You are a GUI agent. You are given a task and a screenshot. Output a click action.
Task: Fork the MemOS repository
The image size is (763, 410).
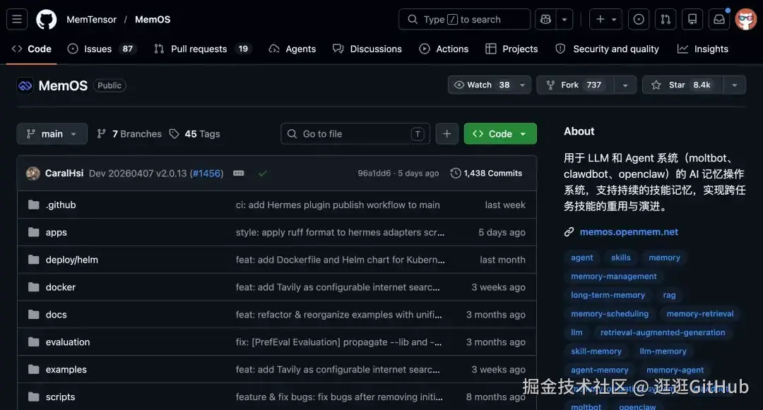tap(575, 85)
